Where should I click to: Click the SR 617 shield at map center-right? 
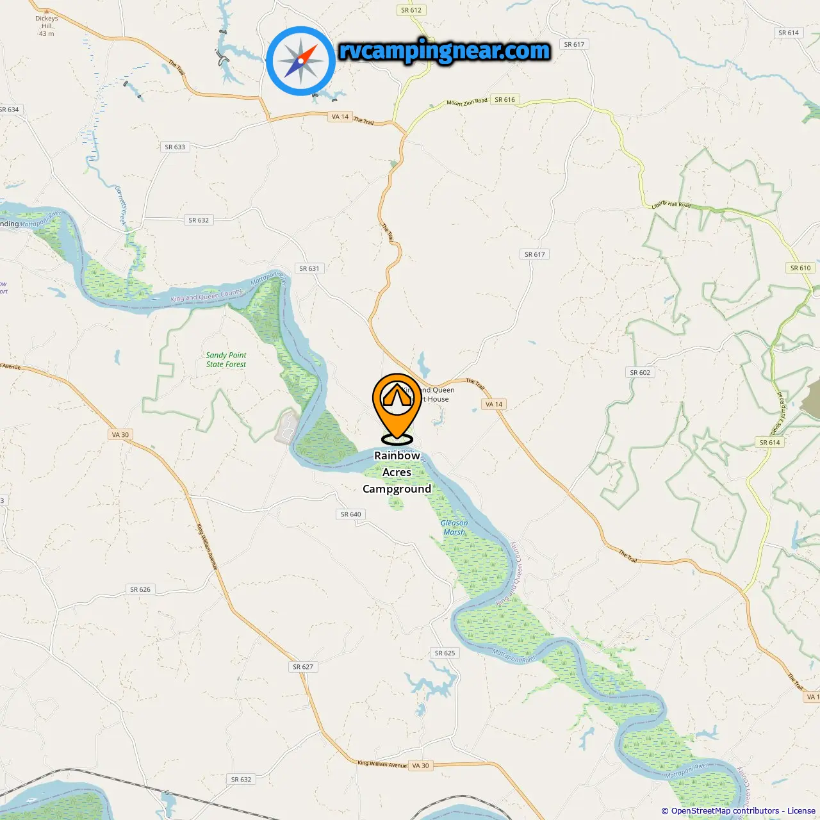(535, 254)
